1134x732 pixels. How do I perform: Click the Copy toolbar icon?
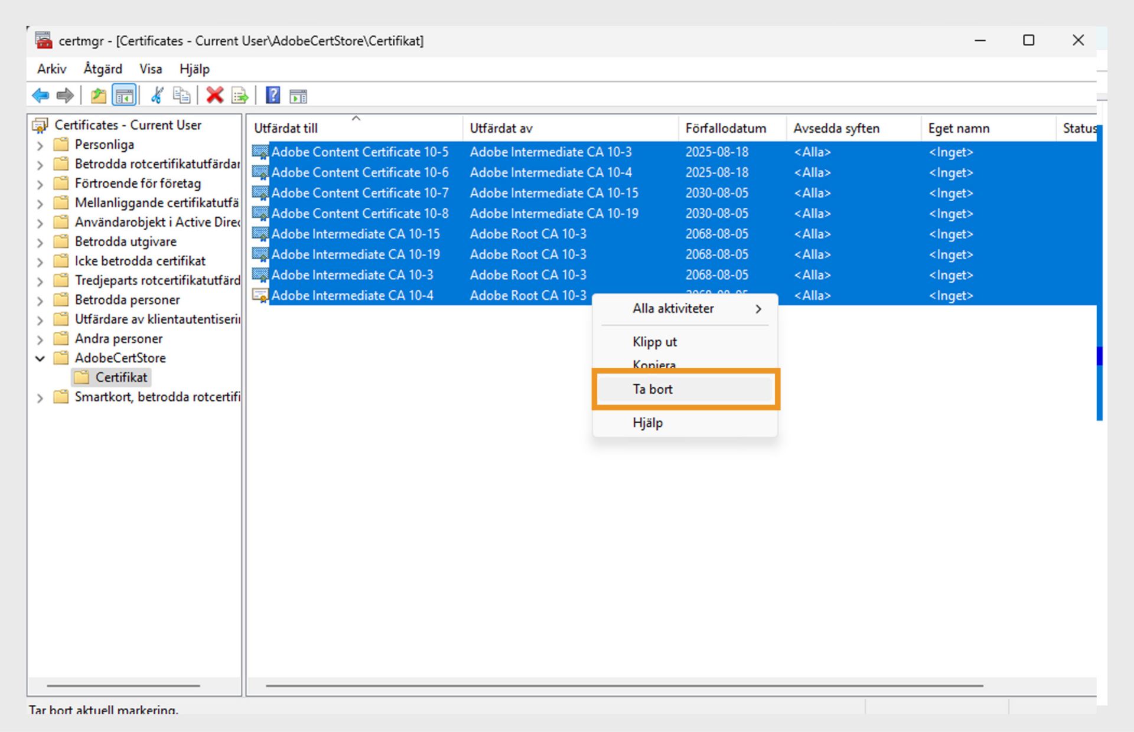[181, 95]
